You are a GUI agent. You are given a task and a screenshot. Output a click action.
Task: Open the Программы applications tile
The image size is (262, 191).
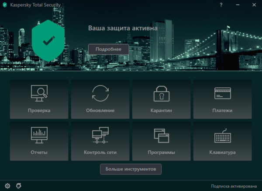pos(162,141)
